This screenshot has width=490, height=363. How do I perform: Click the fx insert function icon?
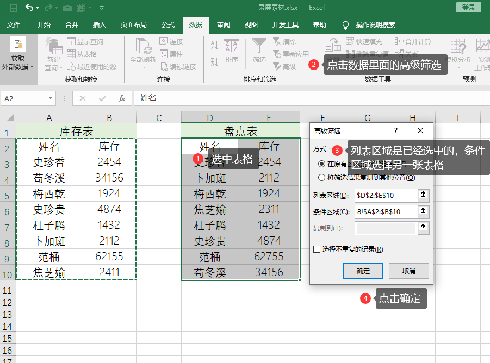pyautogui.click(x=122, y=98)
